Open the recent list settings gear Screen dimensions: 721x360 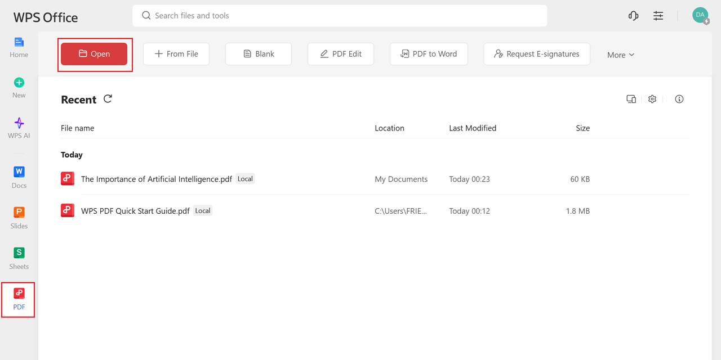652,99
